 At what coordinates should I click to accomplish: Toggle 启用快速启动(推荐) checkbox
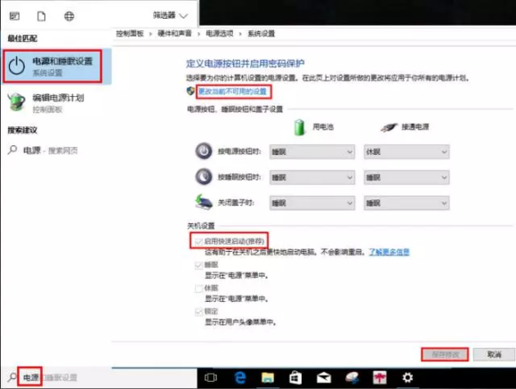pos(198,241)
